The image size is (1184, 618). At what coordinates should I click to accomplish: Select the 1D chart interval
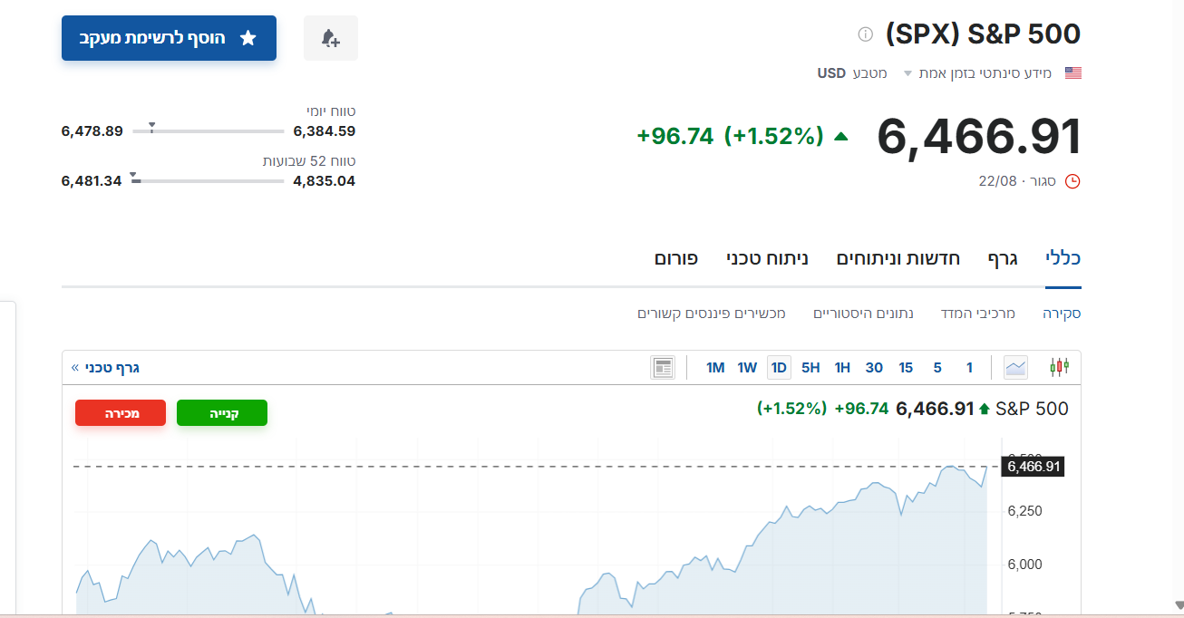779,367
